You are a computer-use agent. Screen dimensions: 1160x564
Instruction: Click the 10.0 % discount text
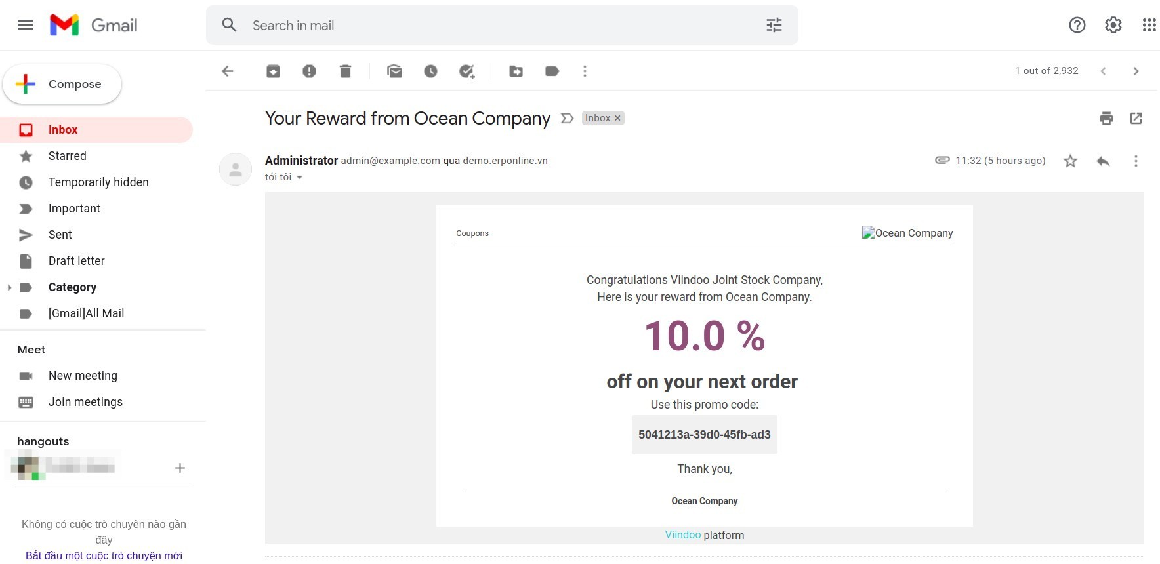point(705,336)
